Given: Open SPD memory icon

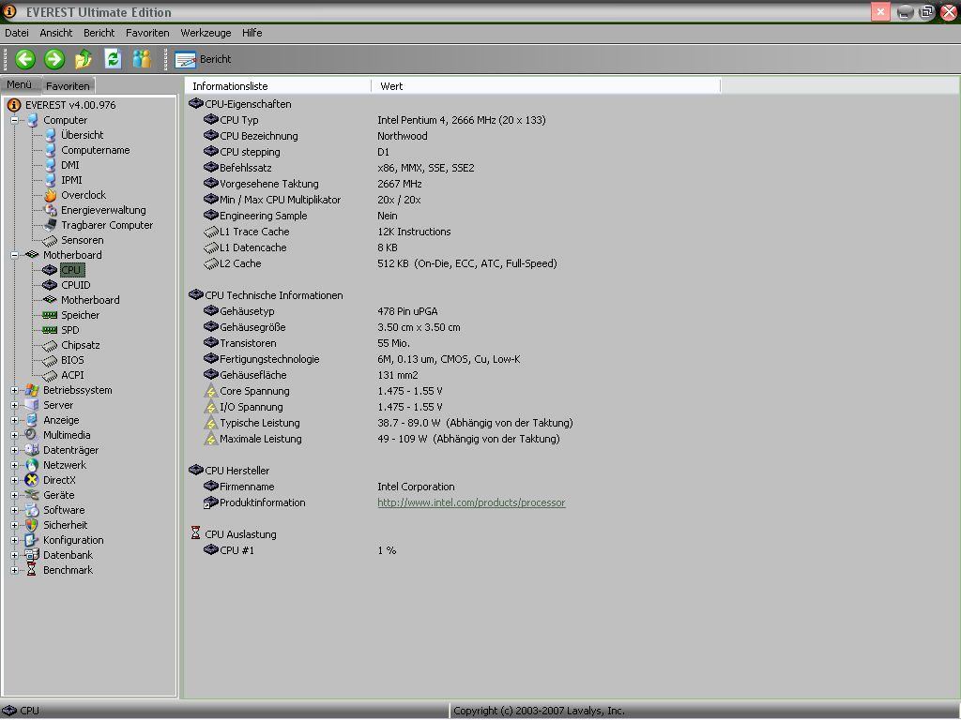Looking at the screenshot, I should [50, 330].
